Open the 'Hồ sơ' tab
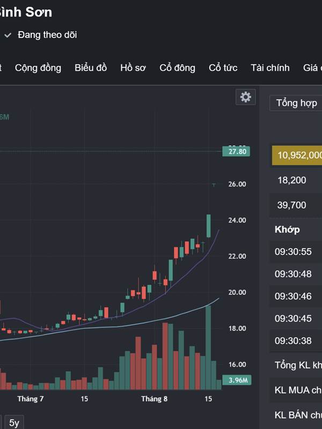This screenshot has height=429, width=322. click(x=133, y=68)
